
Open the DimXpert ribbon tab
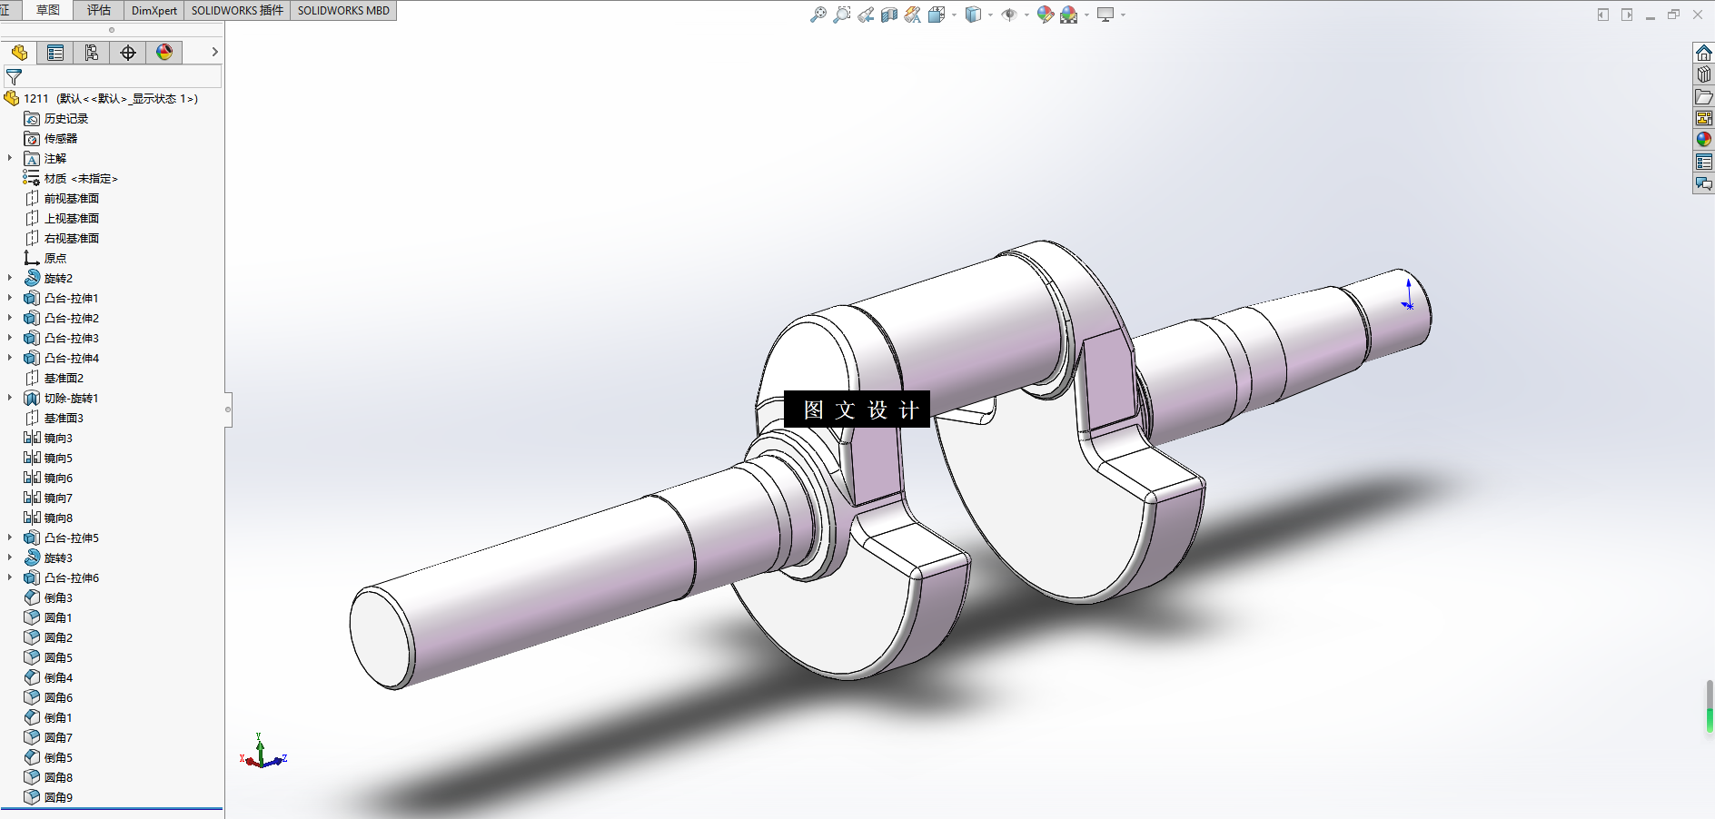[x=154, y=10]
